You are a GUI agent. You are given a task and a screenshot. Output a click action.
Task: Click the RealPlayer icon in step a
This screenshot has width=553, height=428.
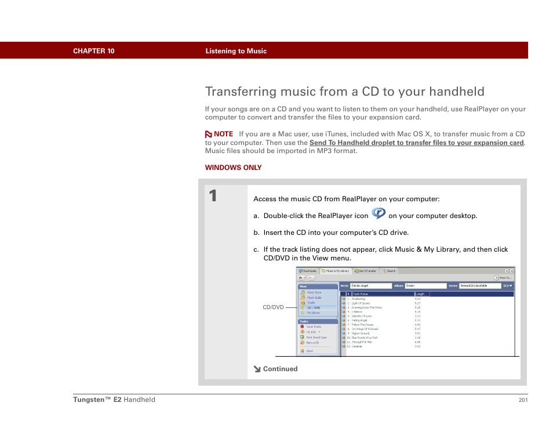pyautogui.click(x=379, y=213)
